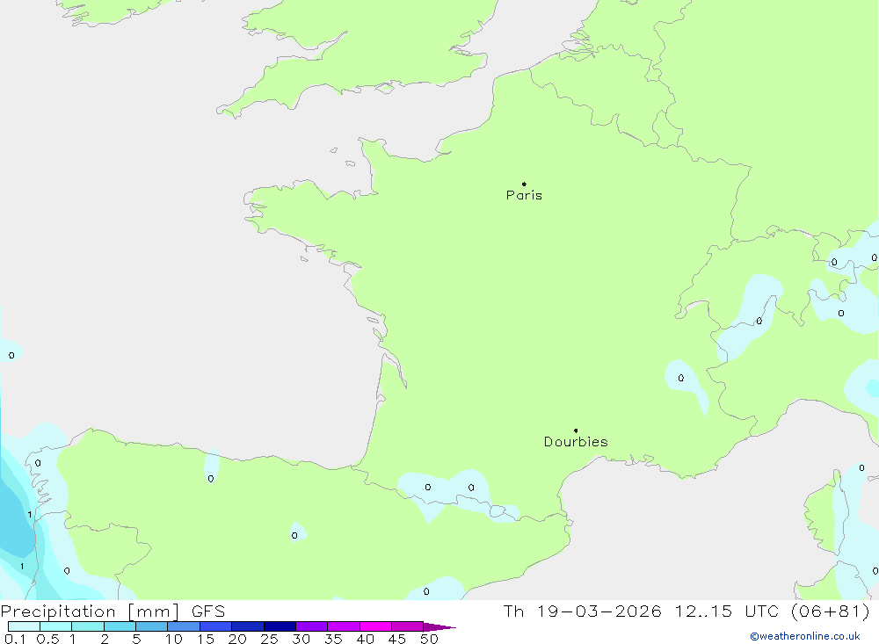The height and width of the screenshot is (644, 879).
Task: Click the Paris location dot
Action: [x=524, y=184]
